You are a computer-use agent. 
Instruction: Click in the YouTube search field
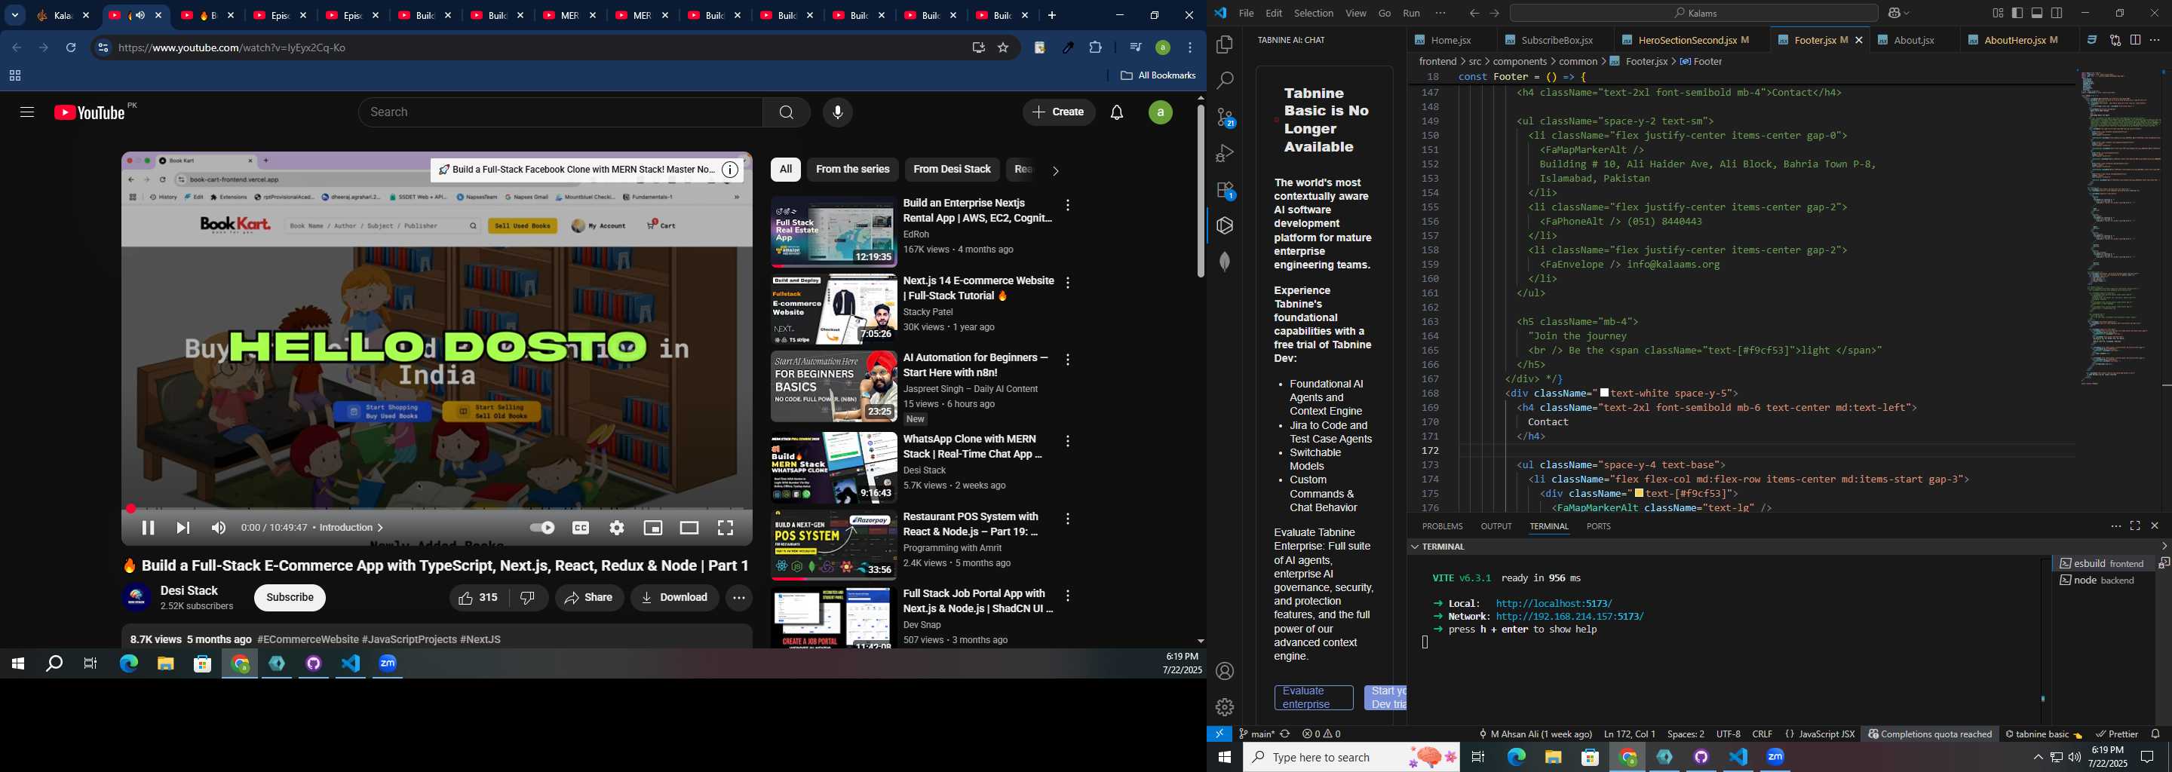[560, 112]
